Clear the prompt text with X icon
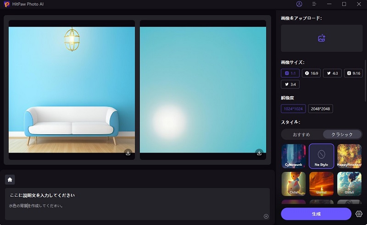 [266, 216]
